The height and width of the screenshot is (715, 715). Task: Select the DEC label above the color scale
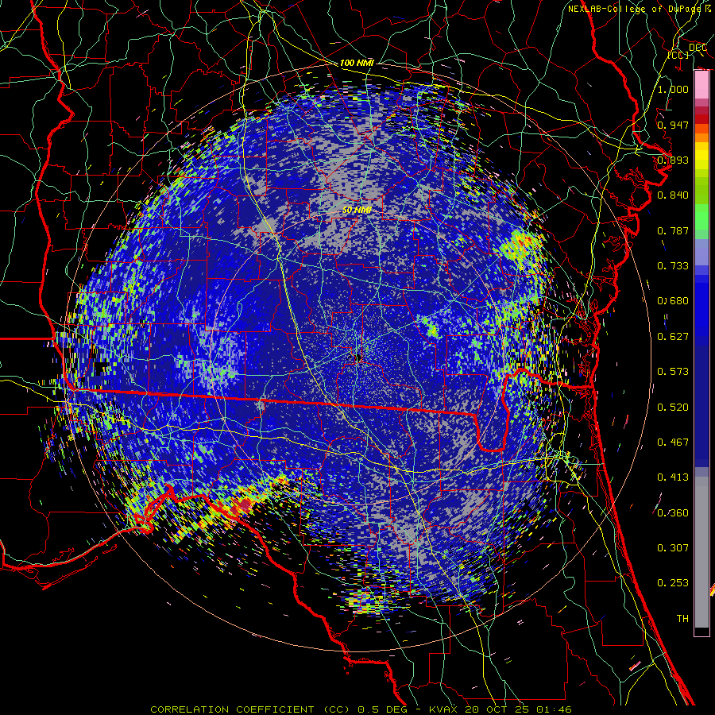[698, 48]
